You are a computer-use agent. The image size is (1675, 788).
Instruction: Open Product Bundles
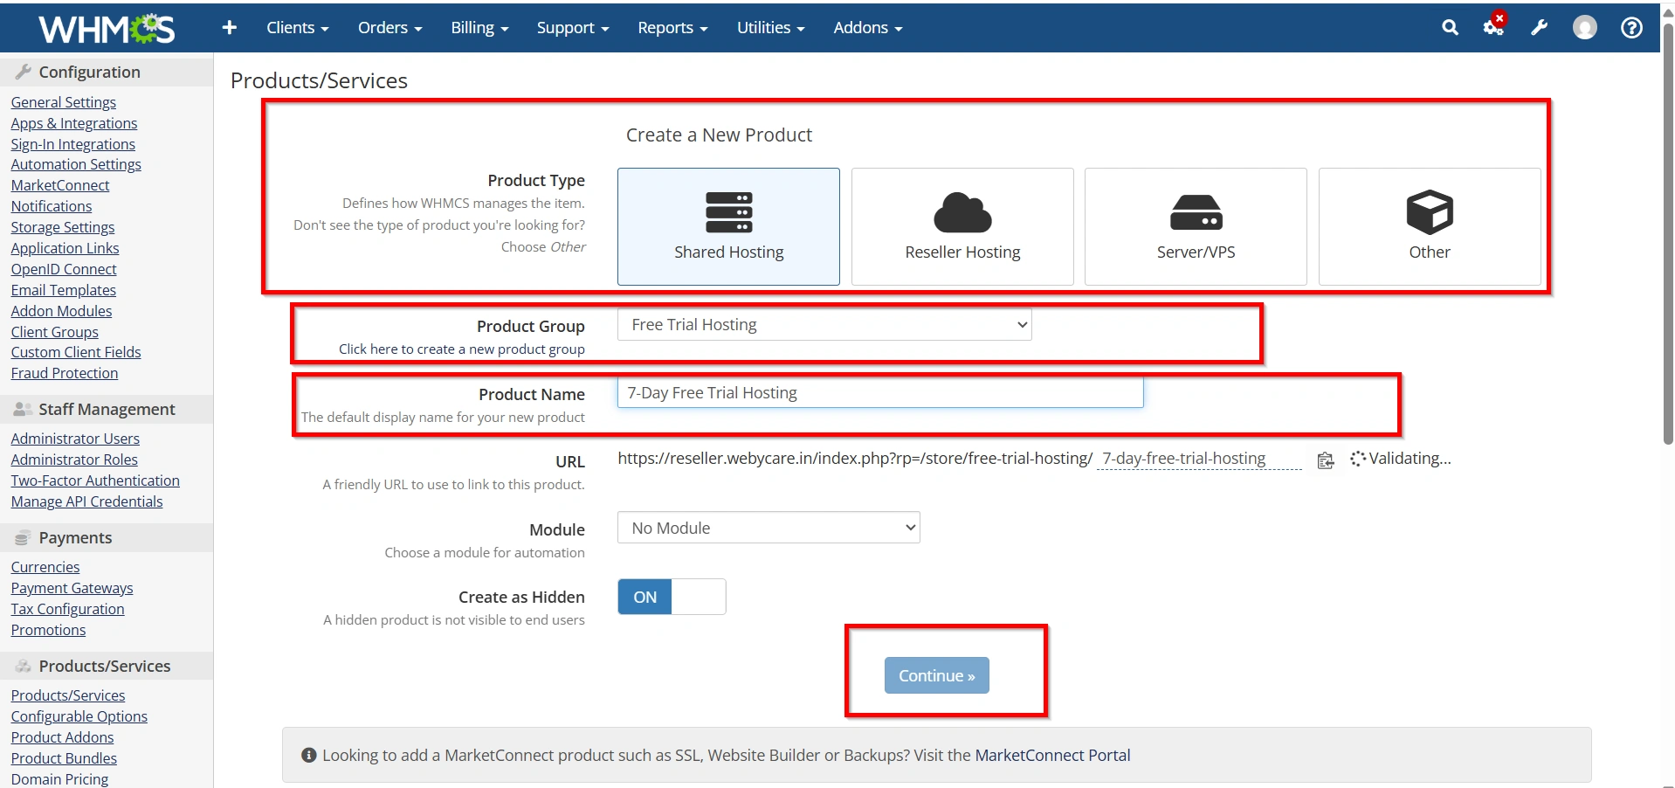[64, 758]
